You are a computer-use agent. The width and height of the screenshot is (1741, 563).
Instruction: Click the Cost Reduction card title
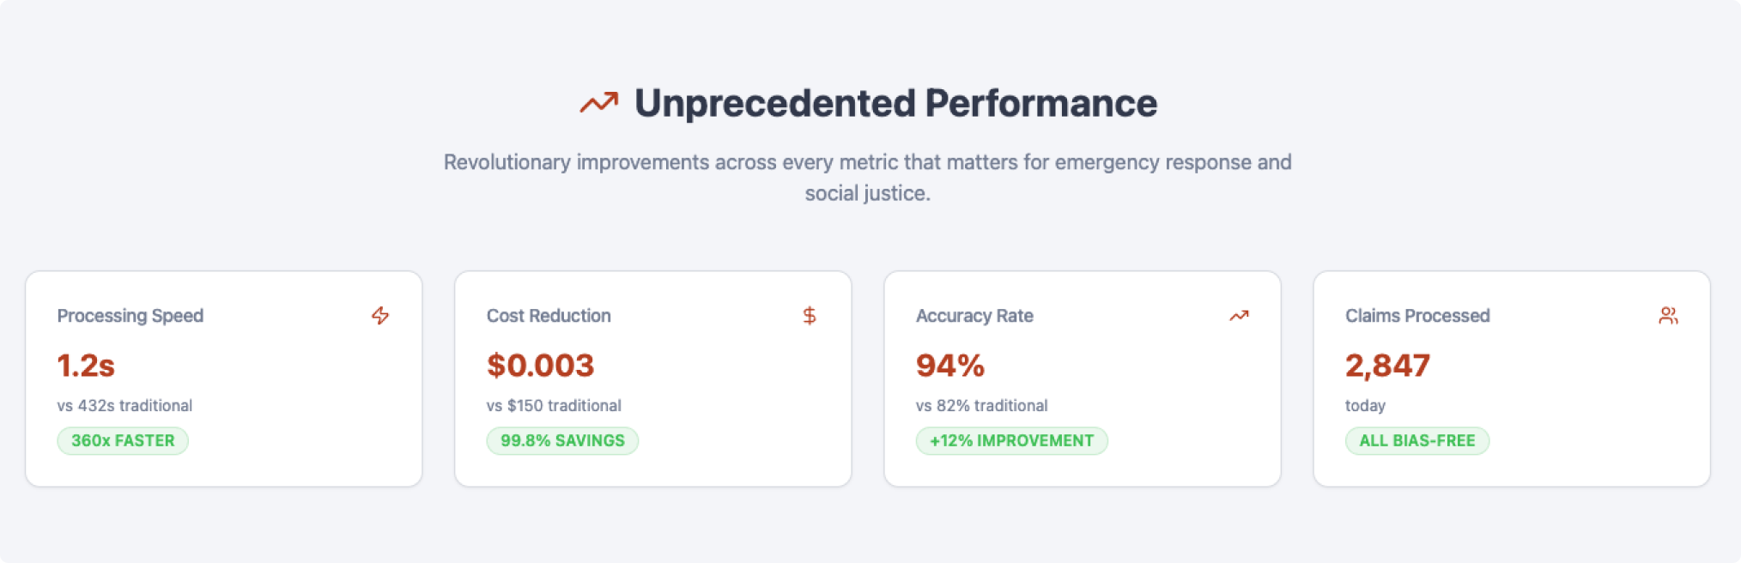pyautogui.click(x=549, y=316)
